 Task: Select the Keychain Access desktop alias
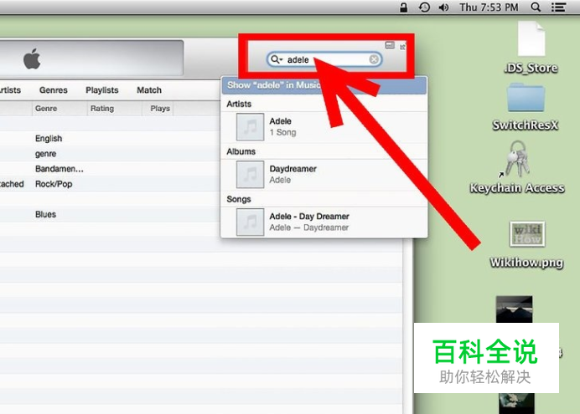tap(517, 167)
